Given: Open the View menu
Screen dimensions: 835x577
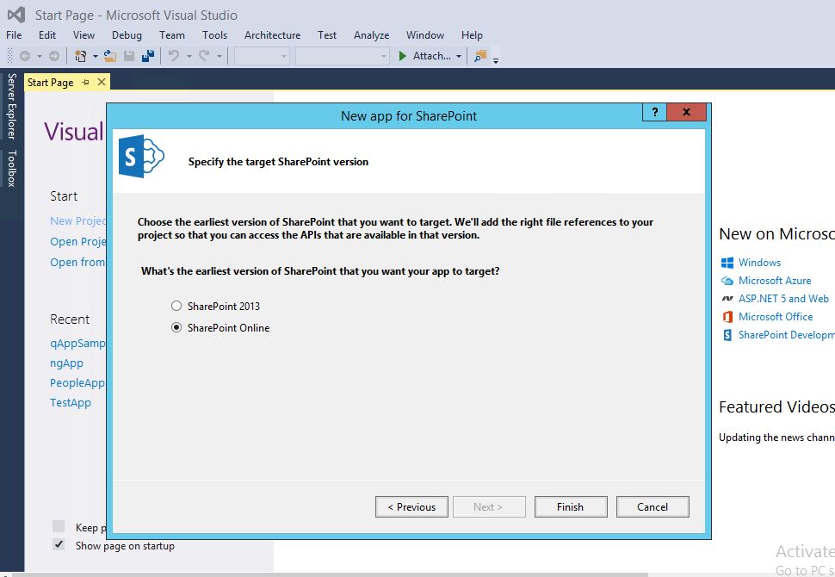Looking at the screenshot, I should [83, 35].
